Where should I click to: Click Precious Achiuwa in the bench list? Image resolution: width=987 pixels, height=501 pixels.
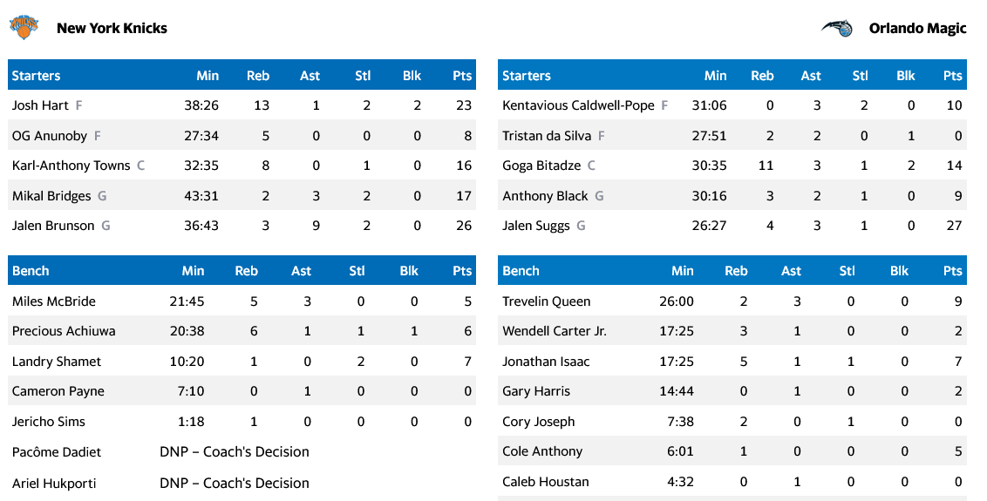point(64,331)
